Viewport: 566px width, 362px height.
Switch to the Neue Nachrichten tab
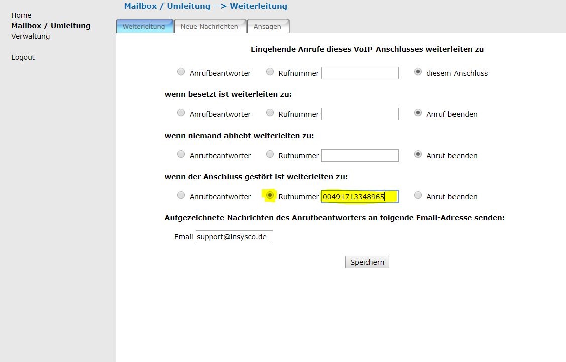(209, 26)
